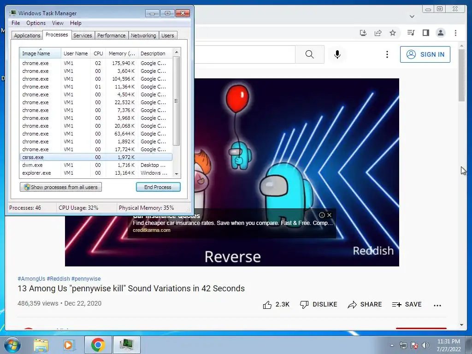Click process list scroll down arrow
Screen dimensions: 472x354
177,174
